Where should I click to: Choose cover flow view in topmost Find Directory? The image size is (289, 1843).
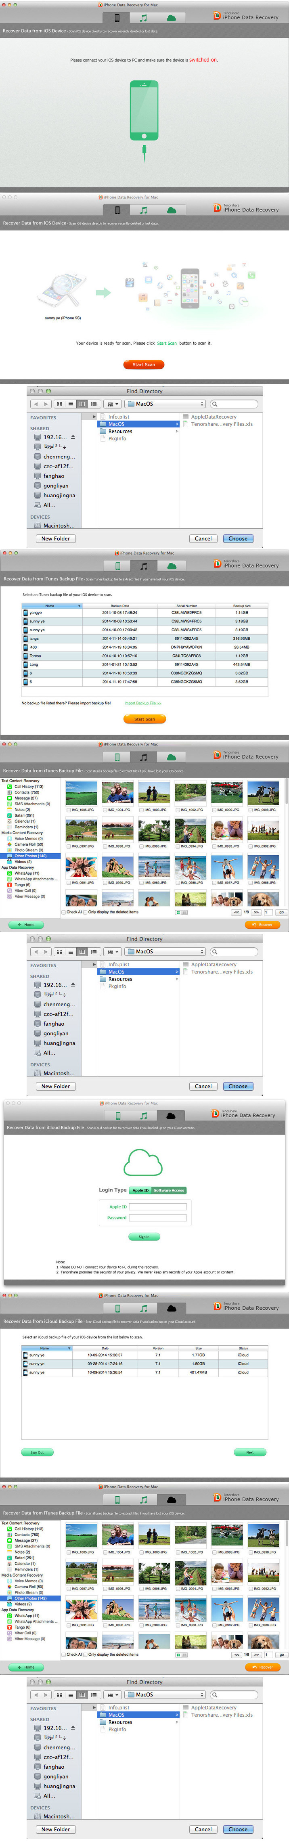[x=94, y=404]
